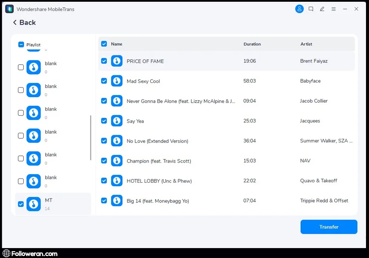
Task: Toggle the Playlist header checkbox
Action: [21, 45]
